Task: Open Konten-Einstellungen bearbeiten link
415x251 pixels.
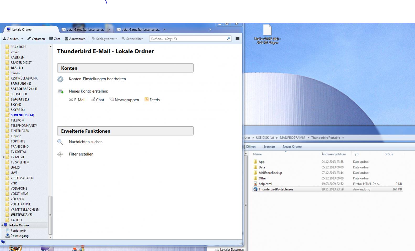Action: point(97,79)
